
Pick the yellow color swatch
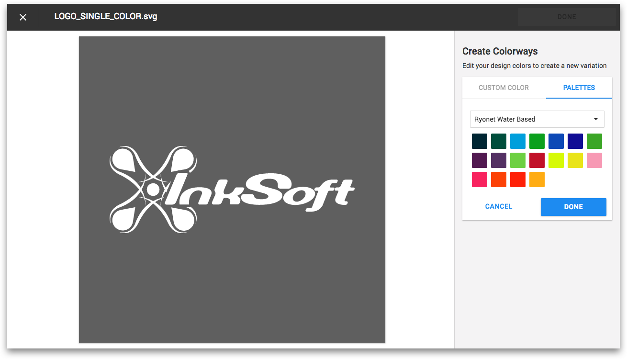tap(575, 160)
